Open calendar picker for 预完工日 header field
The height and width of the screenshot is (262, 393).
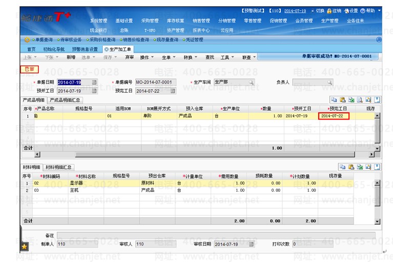point(173,91)
